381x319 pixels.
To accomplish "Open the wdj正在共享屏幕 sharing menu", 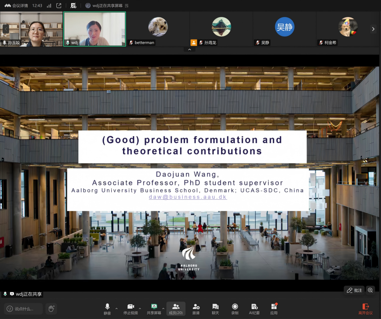I will 107,5.
